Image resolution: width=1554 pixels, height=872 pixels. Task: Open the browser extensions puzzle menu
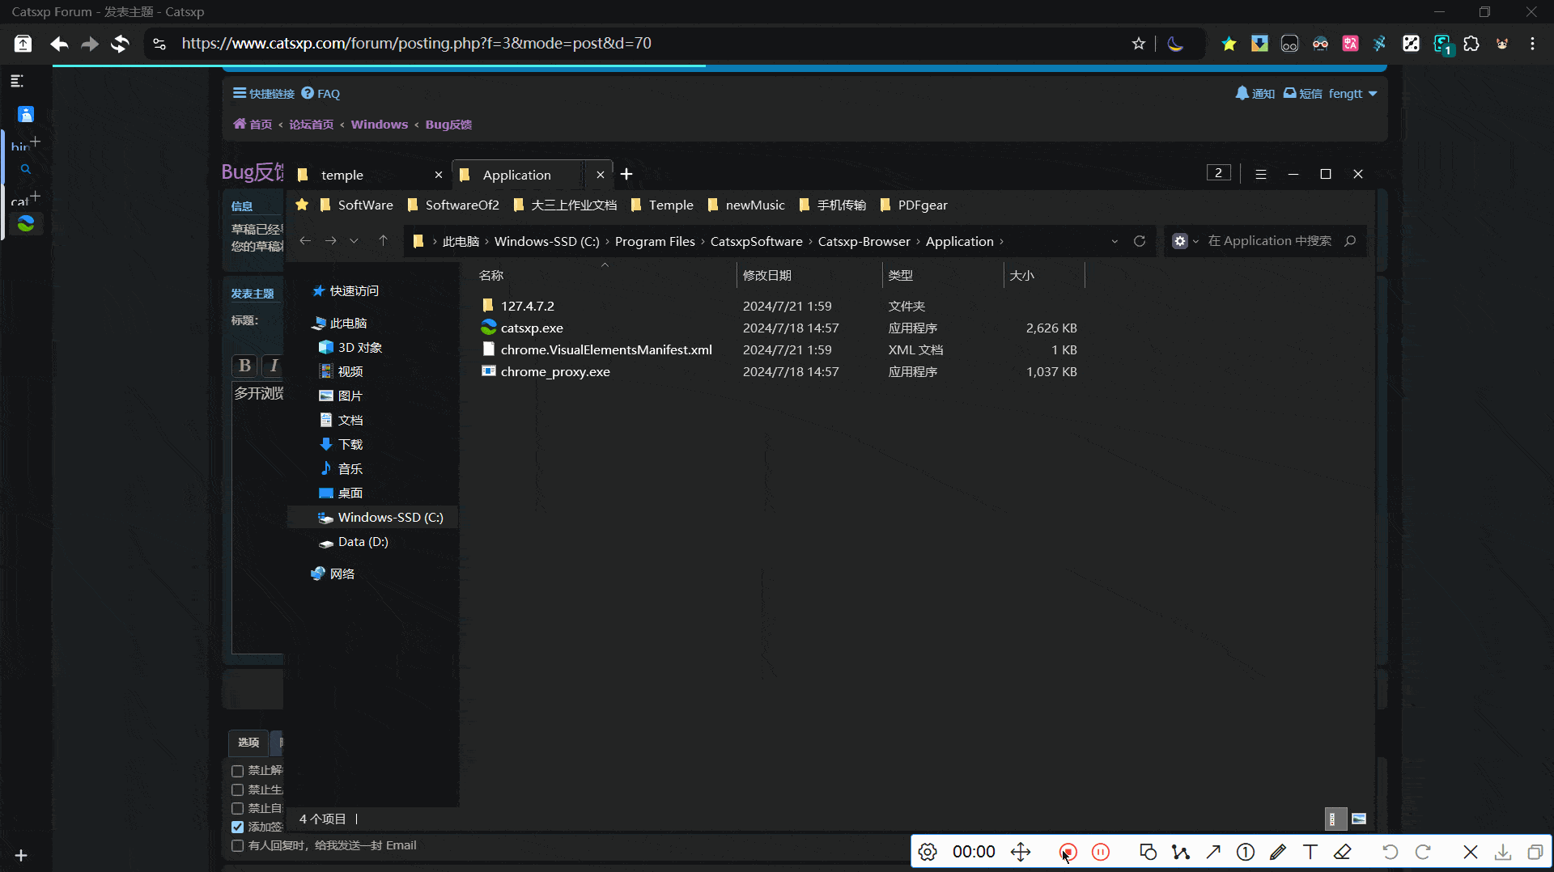pyautogui.click(x=1471, y=44)
